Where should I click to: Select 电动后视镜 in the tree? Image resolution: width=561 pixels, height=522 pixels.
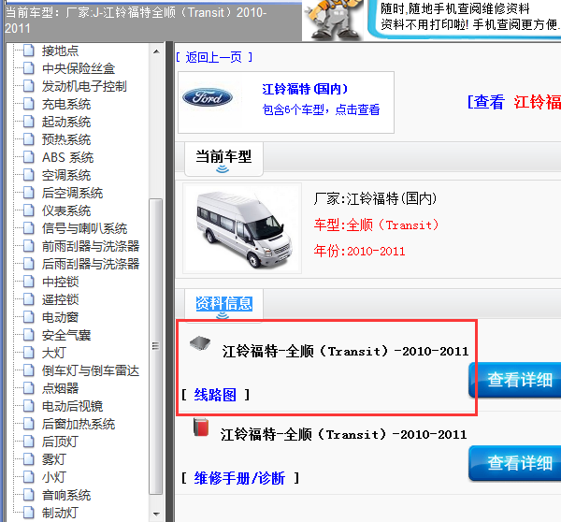(x=72, y=406)
